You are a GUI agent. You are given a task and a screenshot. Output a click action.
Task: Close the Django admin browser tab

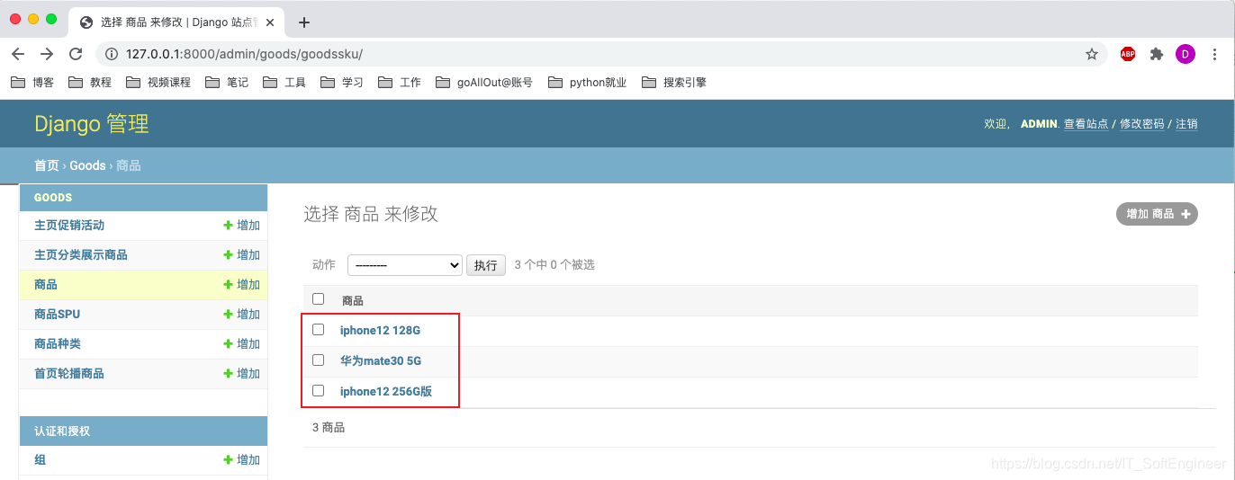click(x=270, y=22)
